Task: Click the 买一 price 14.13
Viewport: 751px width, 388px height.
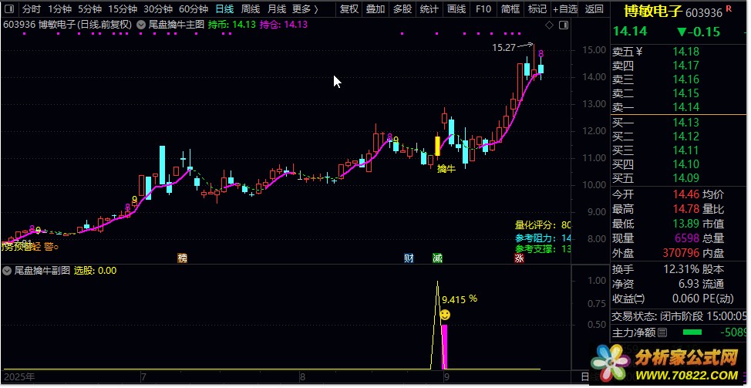Action: pos(686,122)
